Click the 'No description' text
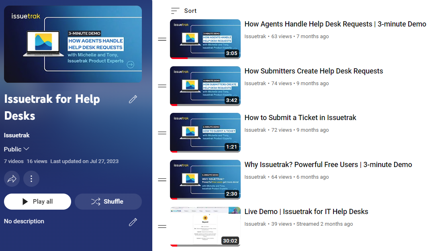Screen dimensions: 444x251 pyautogui.click(x=24, y=221)
